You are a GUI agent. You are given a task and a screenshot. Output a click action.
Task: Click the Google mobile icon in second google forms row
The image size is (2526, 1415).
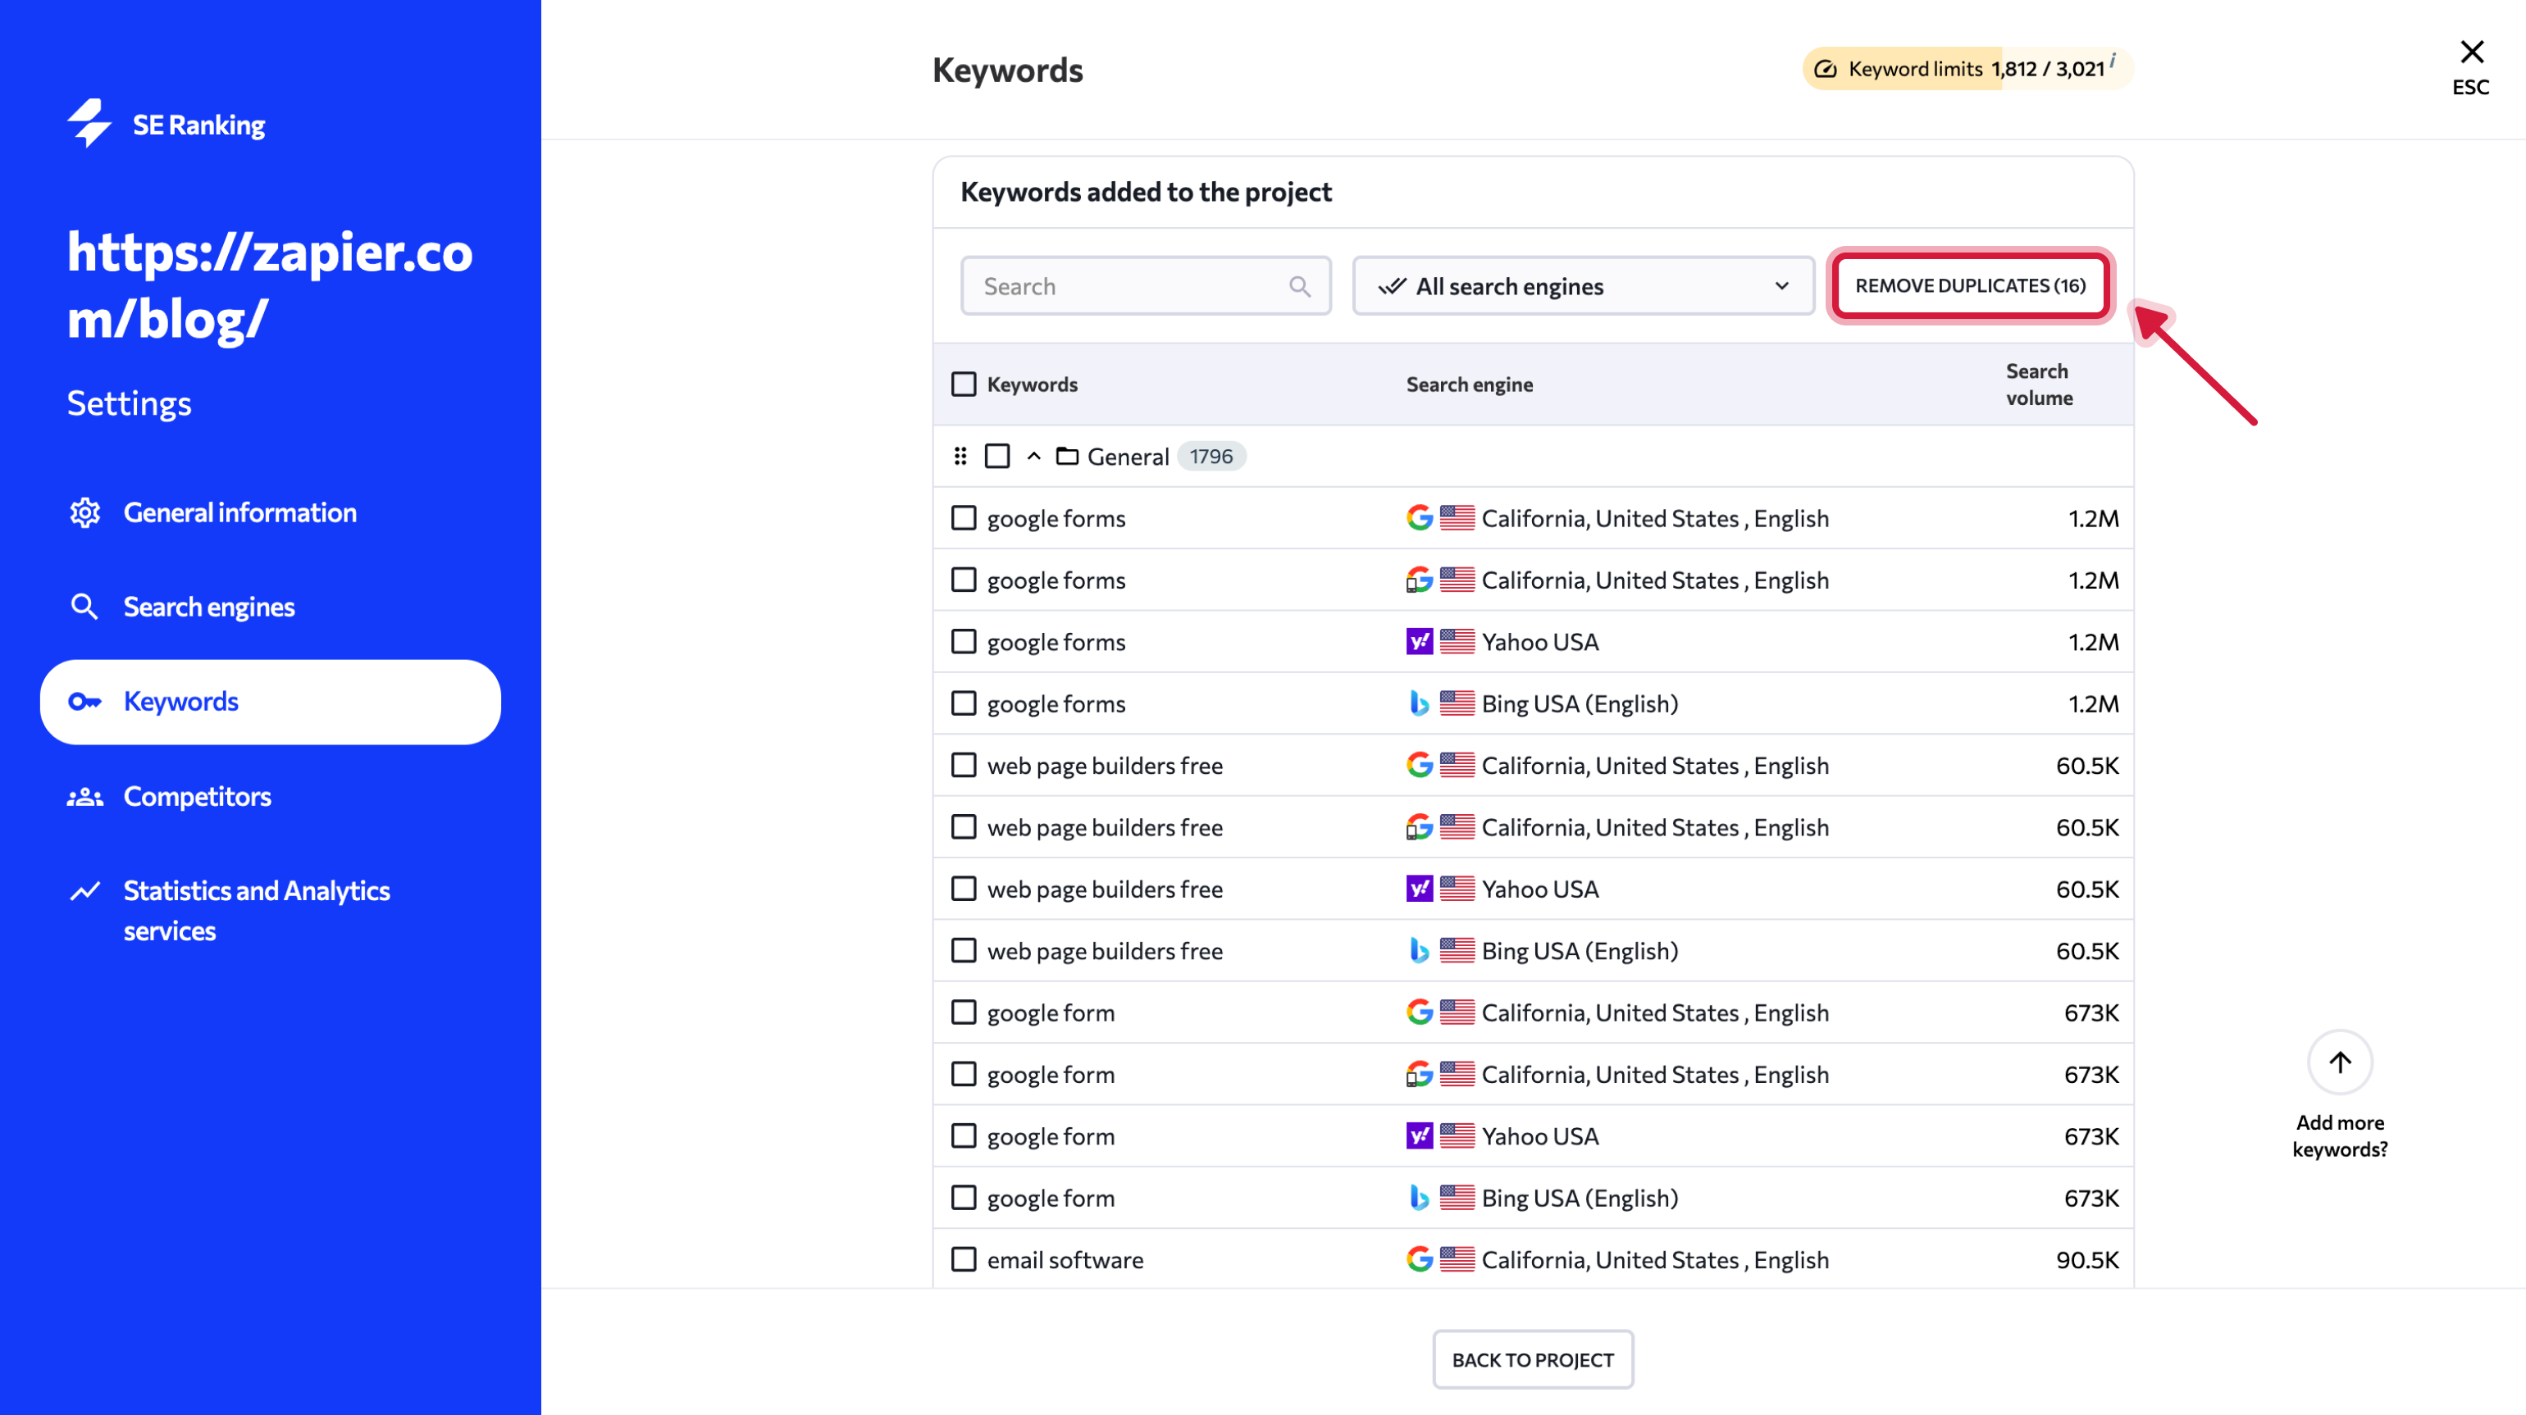[x=1419, y=579]
